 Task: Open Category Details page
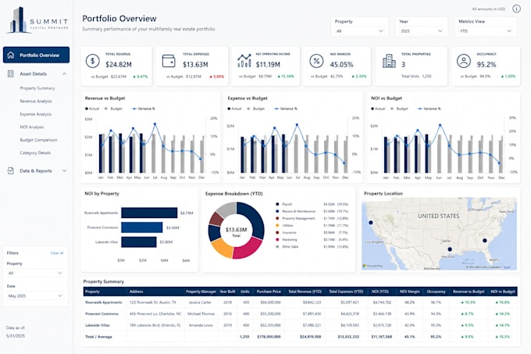[35, 153]
